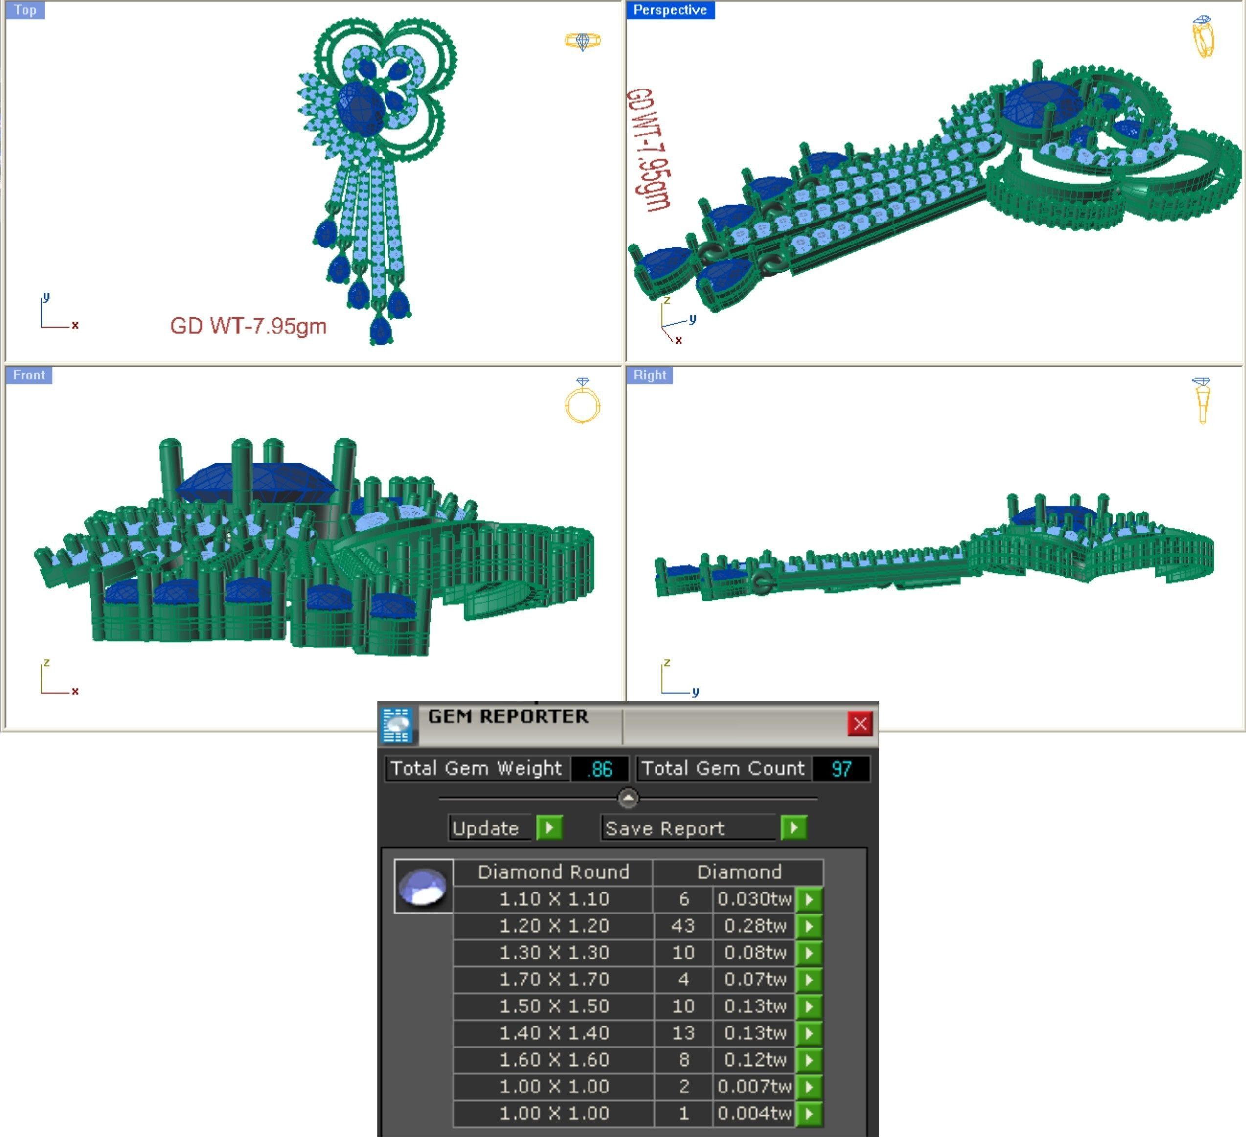Click the ring icon in Right viewport

click(1202, 401)
